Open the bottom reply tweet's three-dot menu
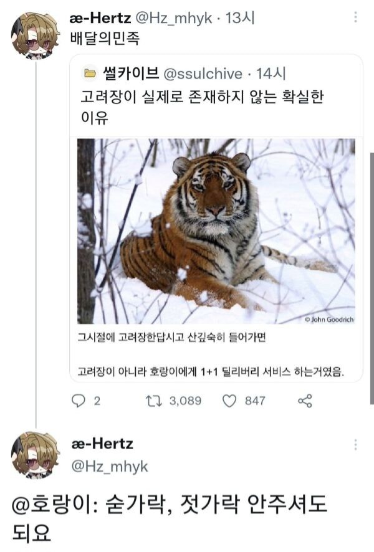 click(355, 445)
